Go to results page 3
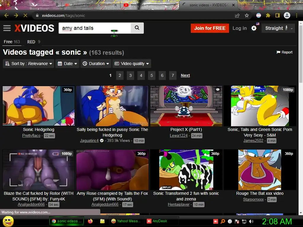Viewport: 303px width, 227px height. 130,75
